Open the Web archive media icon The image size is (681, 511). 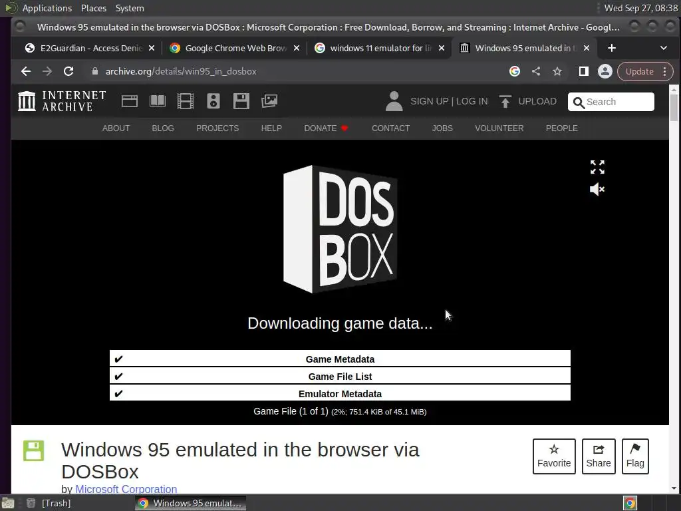pos(130,101)
